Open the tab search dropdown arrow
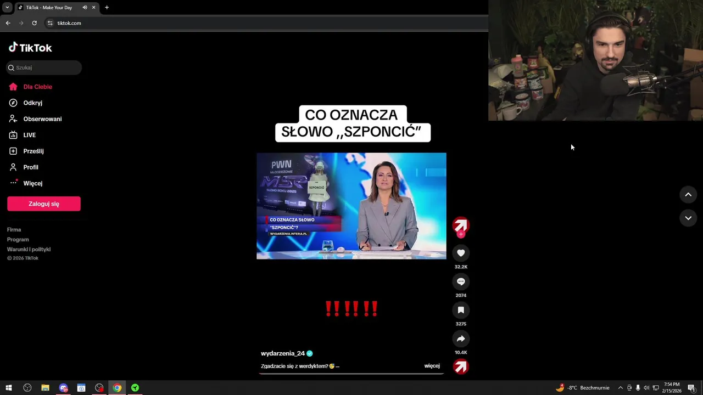The image size is (703, 395). point(7,8)
